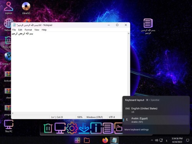The width and height of the screenshot is (192, 144).
Task: Open the View menu in Notepad
Action: point(37,30)
